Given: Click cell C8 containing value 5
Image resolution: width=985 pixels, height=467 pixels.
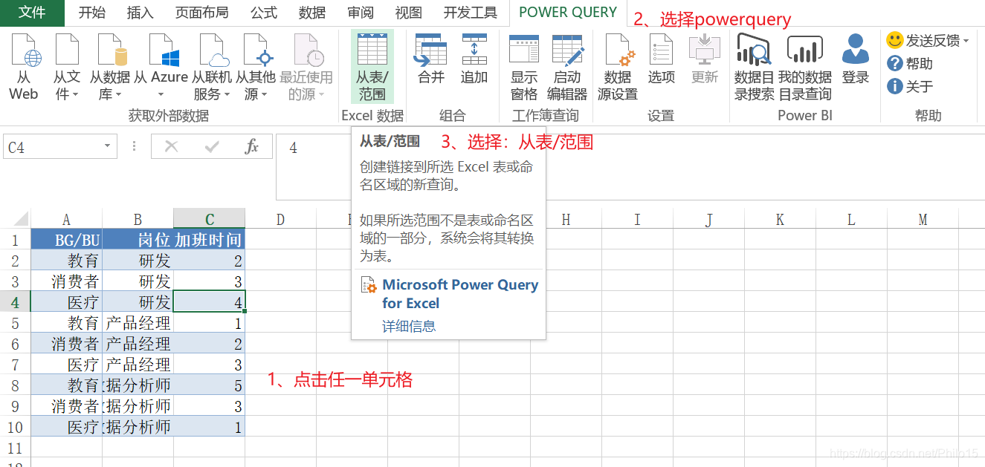Looking at the screenshot, I should pos(210,385).
